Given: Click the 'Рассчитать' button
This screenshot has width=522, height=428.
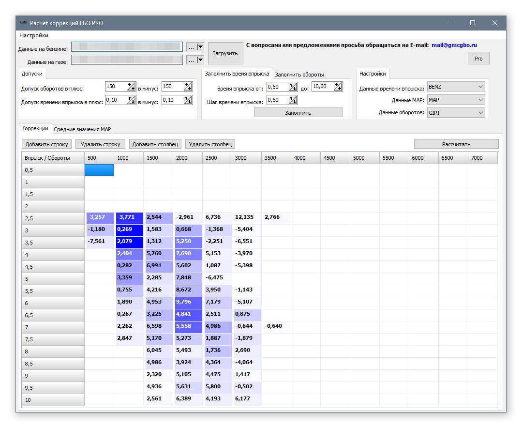Looking at the screenshot, I should [456, 144].
